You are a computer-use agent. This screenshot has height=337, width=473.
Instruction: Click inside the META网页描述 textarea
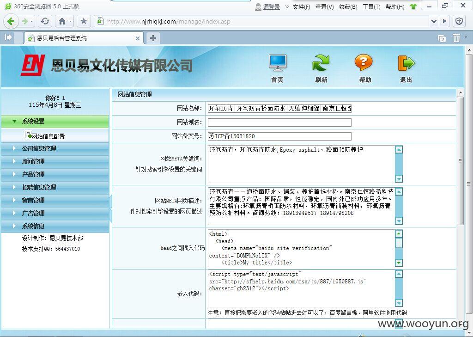pyautogui.click(x=301, y=206)
